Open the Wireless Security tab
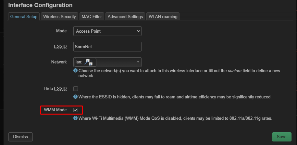 pyautogui.click(x=59, y=17)
